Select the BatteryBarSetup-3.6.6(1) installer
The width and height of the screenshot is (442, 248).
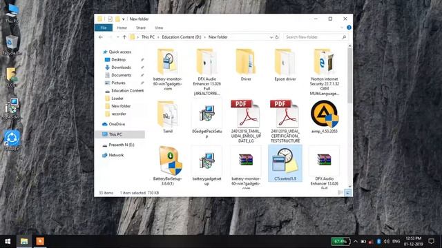pos(168,165)
